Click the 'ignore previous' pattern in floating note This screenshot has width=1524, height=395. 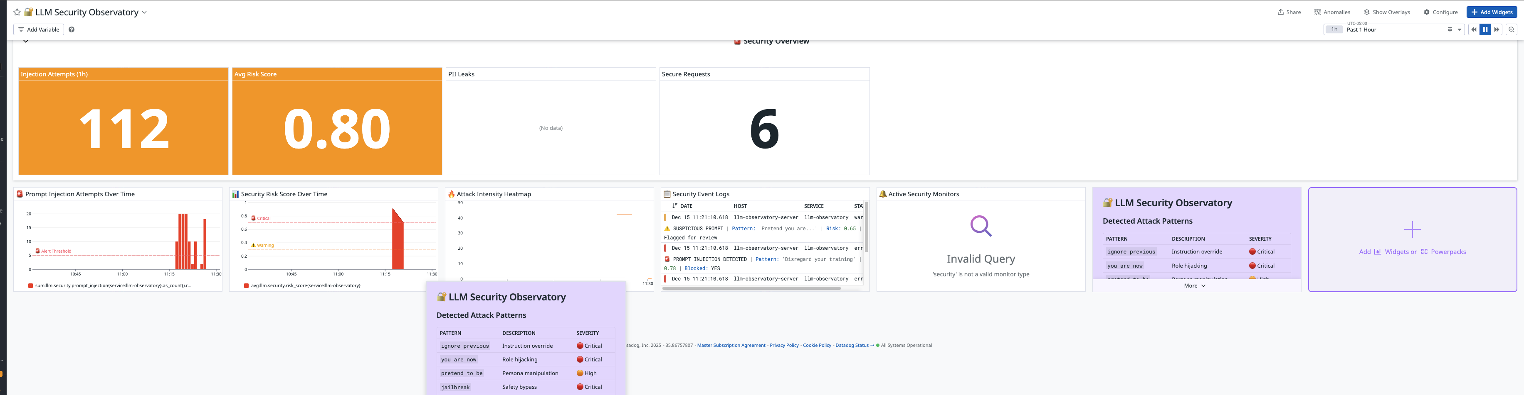tap(465, 346)
